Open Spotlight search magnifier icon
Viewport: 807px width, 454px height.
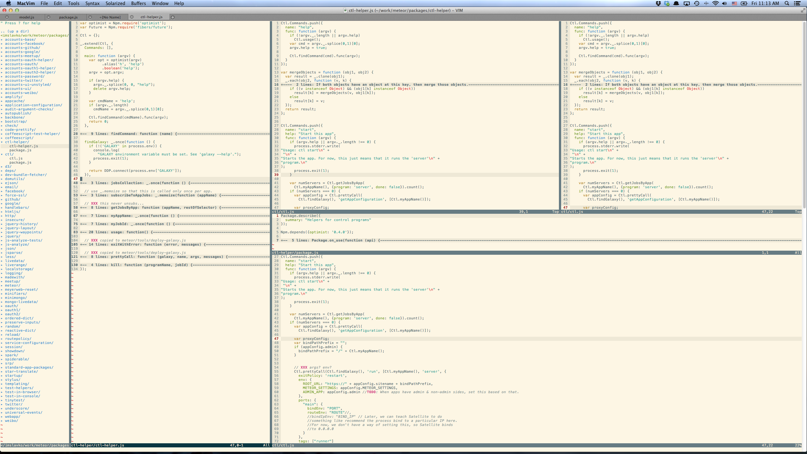pos(787,3)
